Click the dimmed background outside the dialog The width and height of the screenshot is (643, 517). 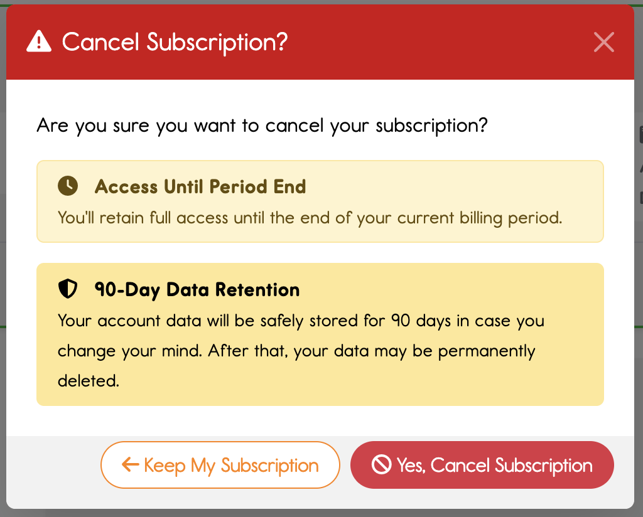[x=321, y=513]
